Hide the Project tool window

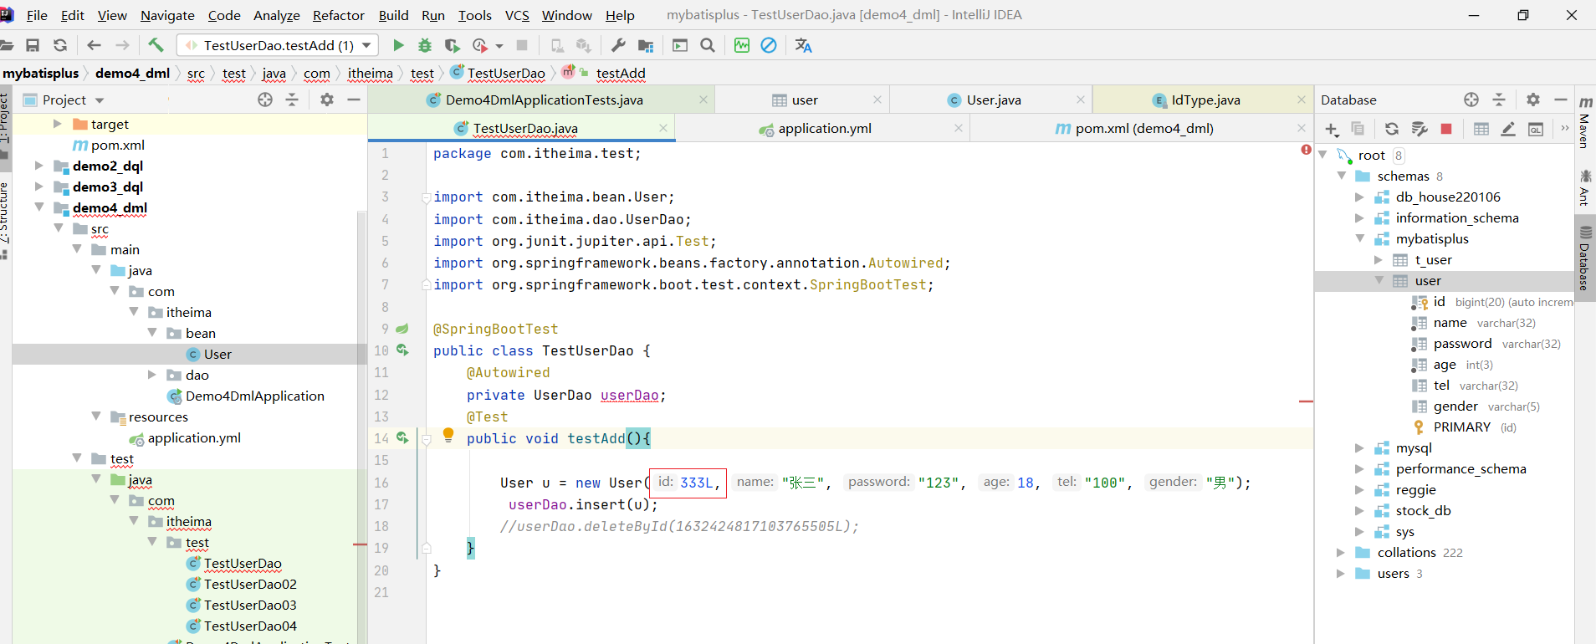pyautogui.click(x=354, y=100)
